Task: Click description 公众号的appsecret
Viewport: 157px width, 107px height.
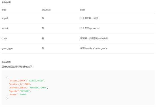Action: 90,28
